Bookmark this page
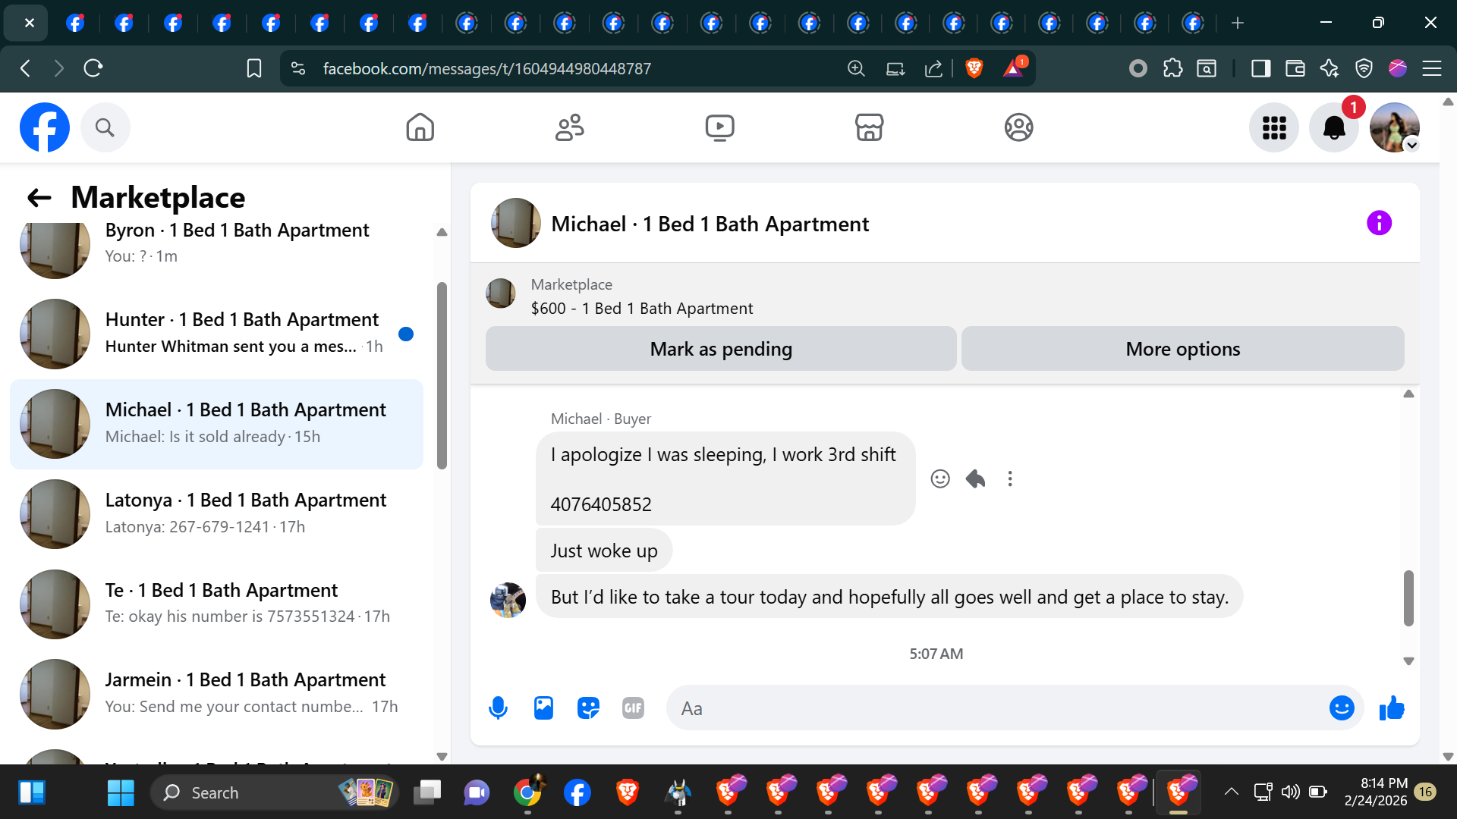The height and width of the screenshot is (819, 1457). coord(254,68)
